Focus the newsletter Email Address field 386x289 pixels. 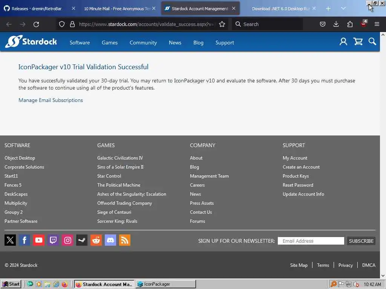[311, 241]
